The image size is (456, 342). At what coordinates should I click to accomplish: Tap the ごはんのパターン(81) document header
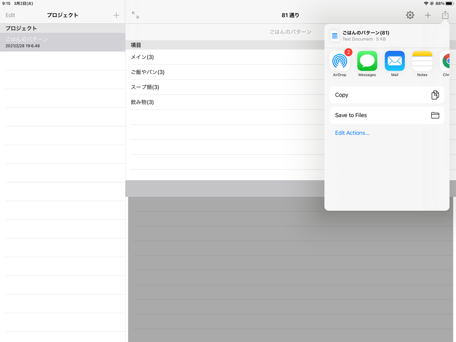366,36
